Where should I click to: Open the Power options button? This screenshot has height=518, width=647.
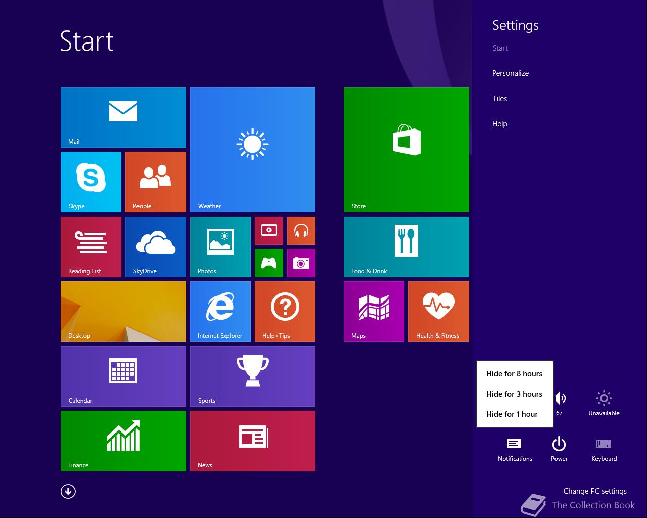(x=559, y=449)
